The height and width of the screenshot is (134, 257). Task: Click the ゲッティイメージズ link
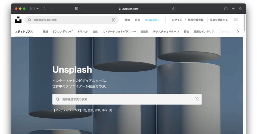[x=67, y=110]
